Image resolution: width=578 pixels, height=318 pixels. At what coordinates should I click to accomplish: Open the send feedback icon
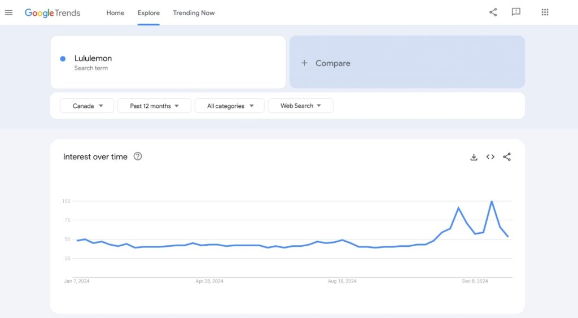[x=516, y=12]
